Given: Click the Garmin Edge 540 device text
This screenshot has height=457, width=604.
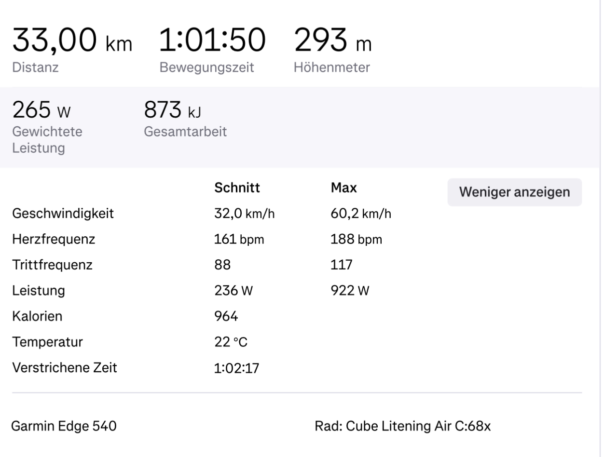Looking at the screenshot, I should 64,426.
